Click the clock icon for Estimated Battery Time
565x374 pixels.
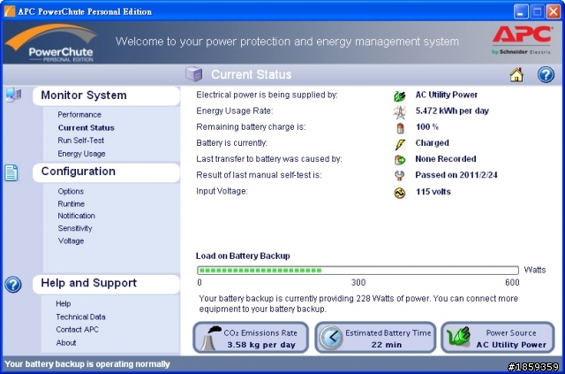[331, 338]
